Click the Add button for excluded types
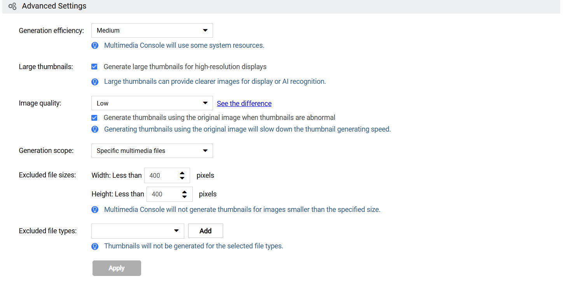 pyautogui.click(x=205, y=231)
